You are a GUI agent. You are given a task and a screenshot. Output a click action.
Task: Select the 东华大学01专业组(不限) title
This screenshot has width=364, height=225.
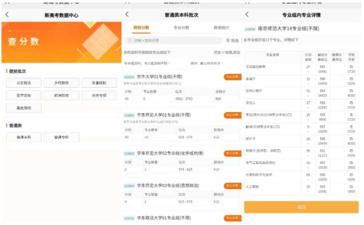click(159, 77)
